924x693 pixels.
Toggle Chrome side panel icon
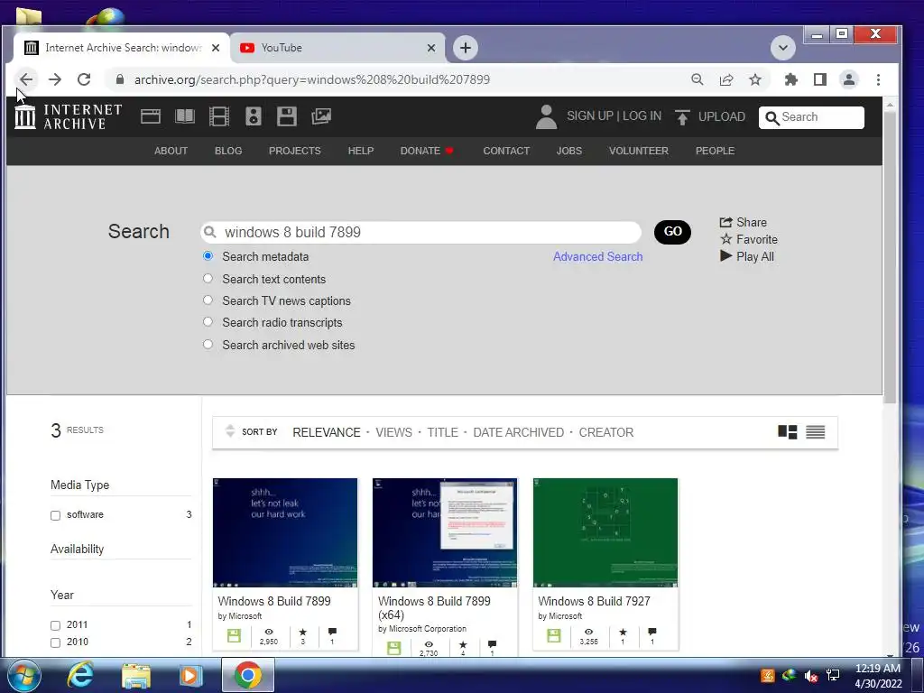tap(819, 79)
